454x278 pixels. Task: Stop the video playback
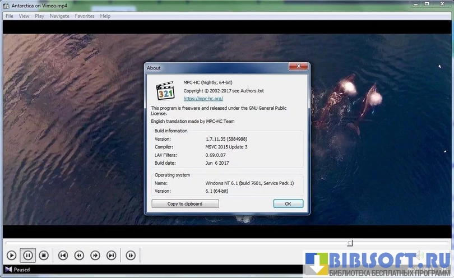click(x=44, y=256)
